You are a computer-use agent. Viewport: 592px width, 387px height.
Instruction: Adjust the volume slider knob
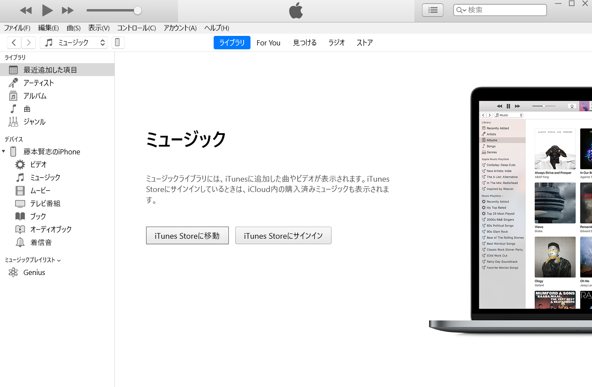tap(137, 10)
